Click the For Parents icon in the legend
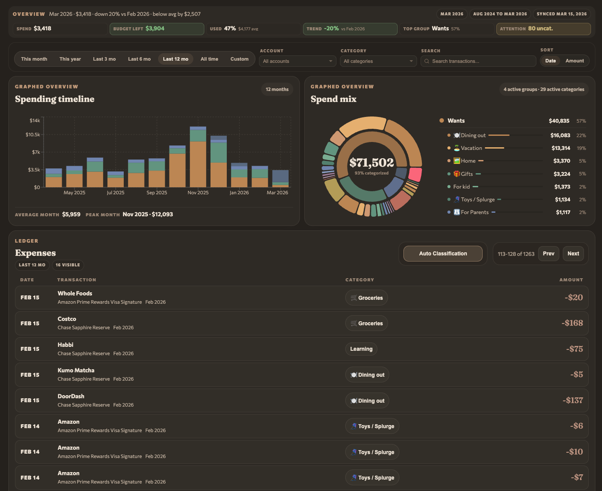The height and width of the screenshot is (491, 602). tap(457, 212)
